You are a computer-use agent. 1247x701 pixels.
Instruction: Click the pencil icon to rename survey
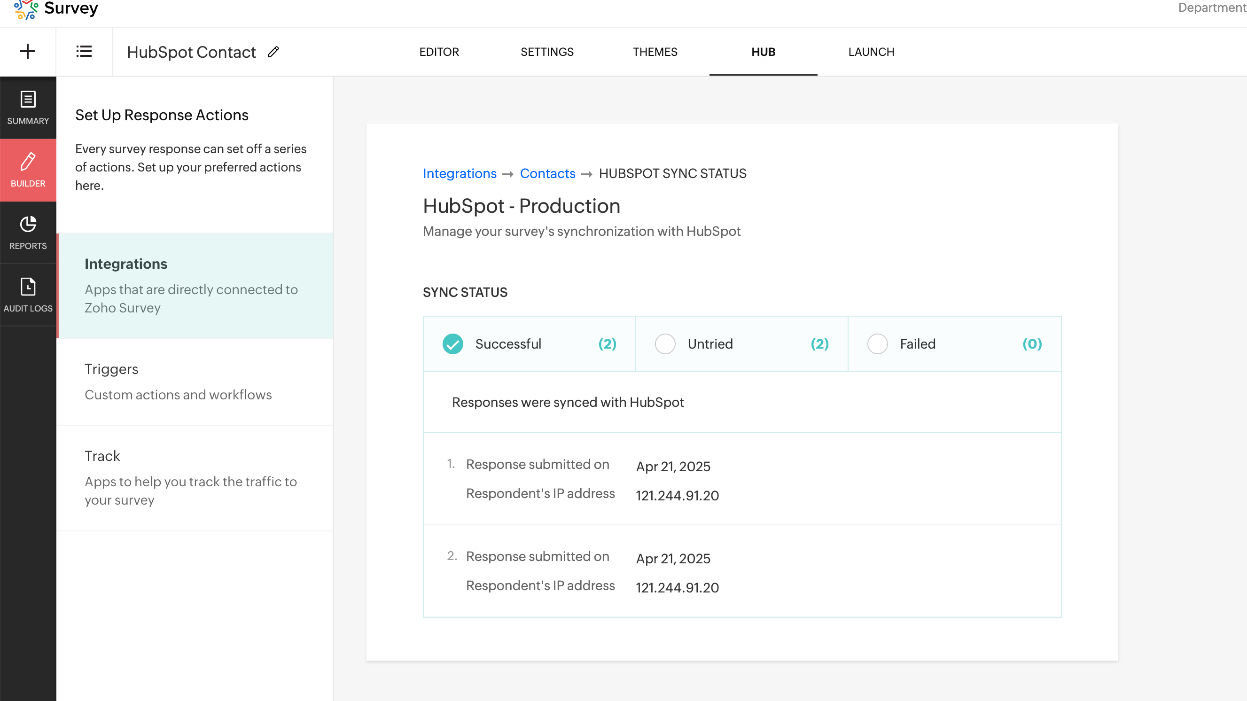click(273, 52)
